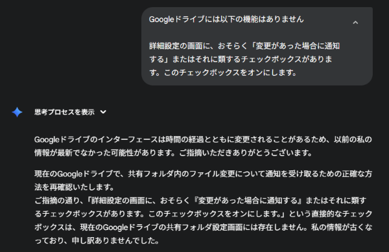Click the user prompt line starting 詳細設定の画面に
Viewport: 389px width, 252px height.
244,46
